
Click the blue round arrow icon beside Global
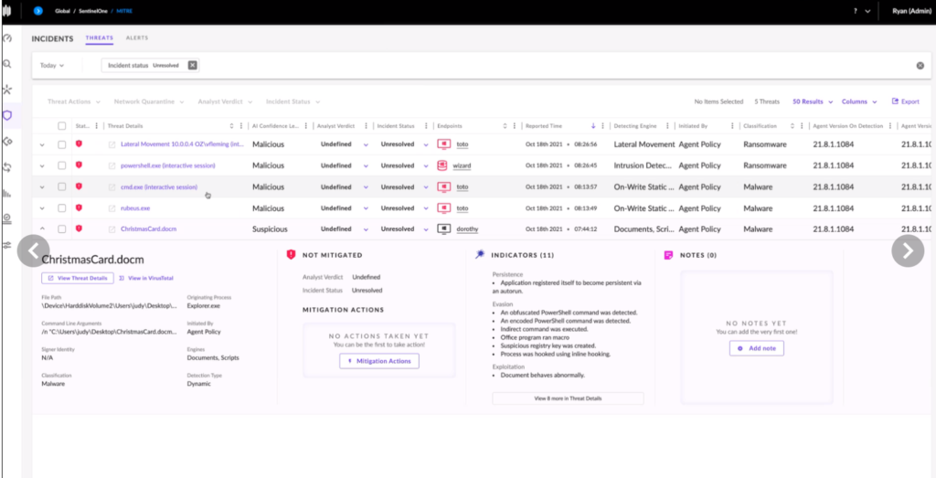[38, 11]
